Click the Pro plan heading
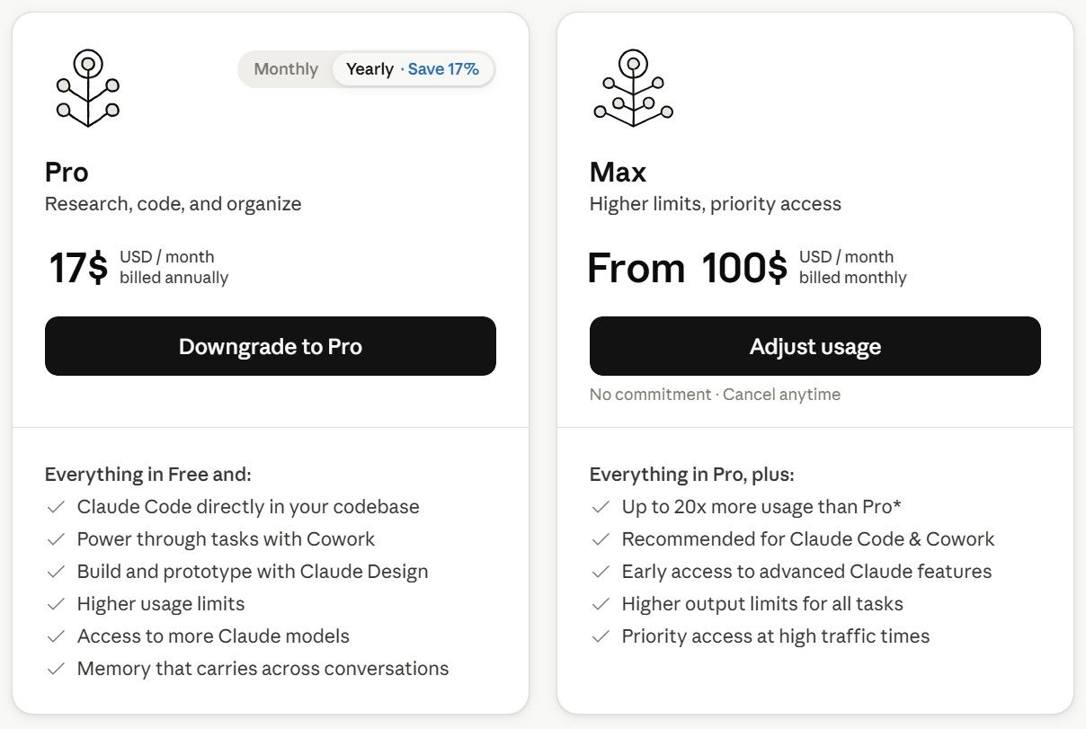 pyautogui.click(x=67, y=172)
